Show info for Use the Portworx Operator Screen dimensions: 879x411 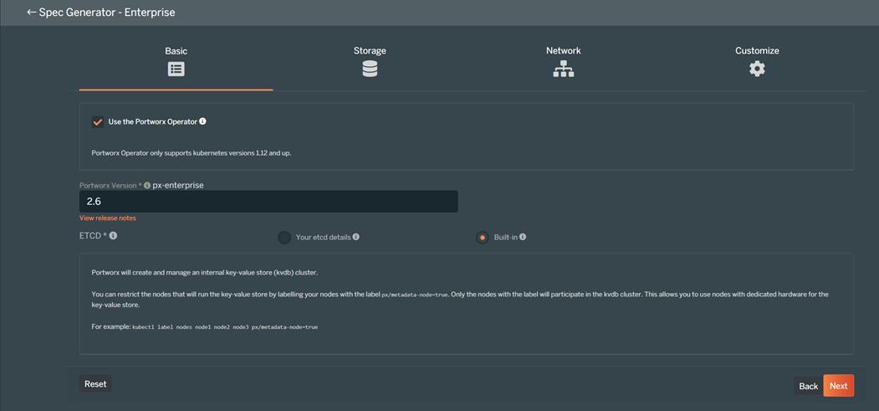click(x=203, y=121)
